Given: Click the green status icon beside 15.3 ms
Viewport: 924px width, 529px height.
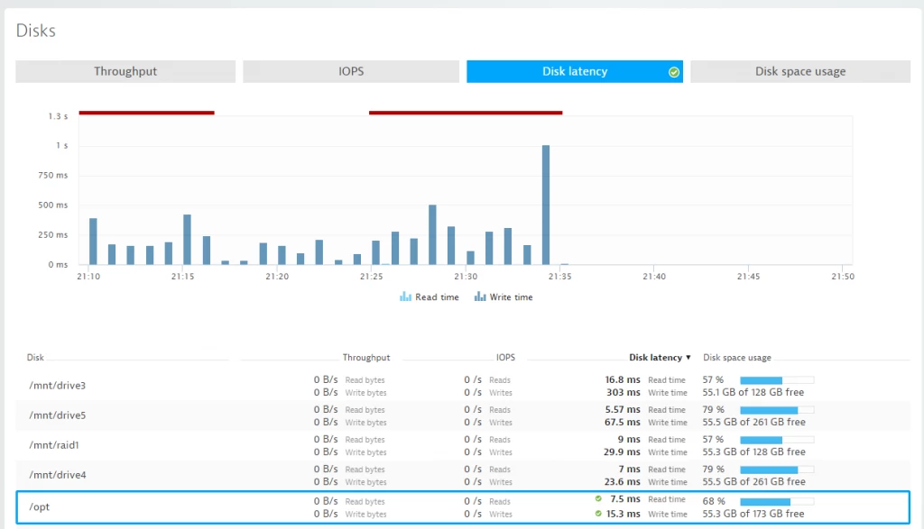Looking at the screenshot, I should [x=598, y=513].
